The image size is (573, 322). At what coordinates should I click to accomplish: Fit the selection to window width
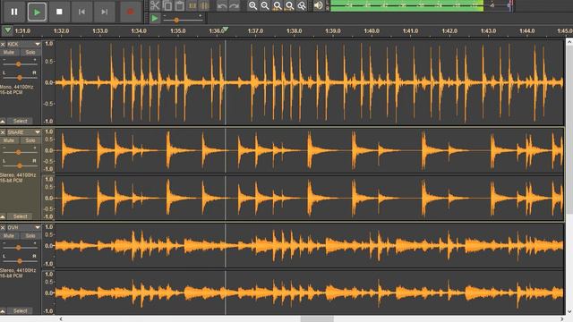278,5
